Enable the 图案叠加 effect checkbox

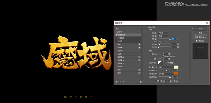117,63
